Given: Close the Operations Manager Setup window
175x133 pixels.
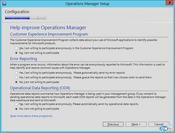Looking at the screenshot, I should coord(169,3).
